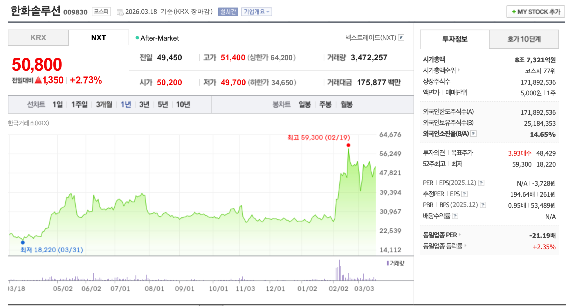Click the 거래량 value 3,472,257
Viewport: 577px width, 306px height.
(x=369, y=58)
